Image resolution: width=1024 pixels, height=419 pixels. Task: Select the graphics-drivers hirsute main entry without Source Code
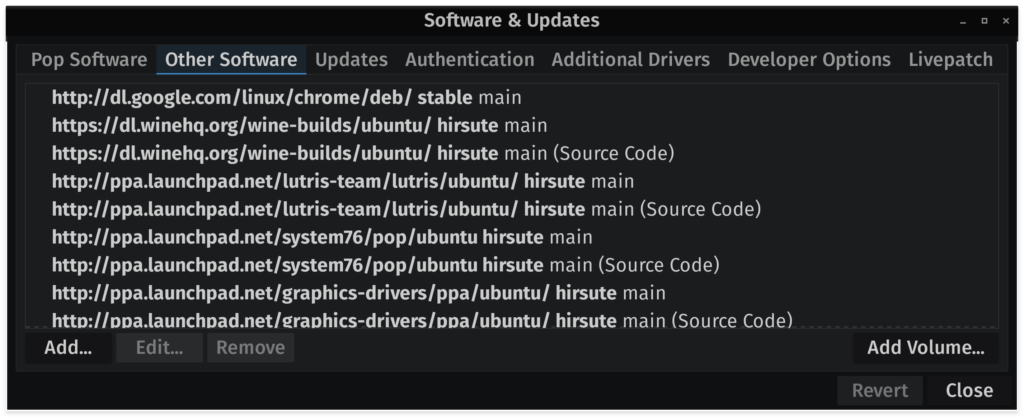tap(512, 293)
